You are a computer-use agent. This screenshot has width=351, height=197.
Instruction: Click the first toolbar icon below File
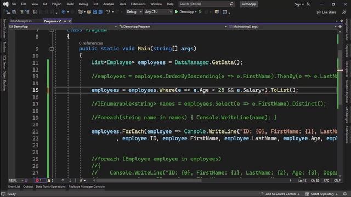[8, 12]
